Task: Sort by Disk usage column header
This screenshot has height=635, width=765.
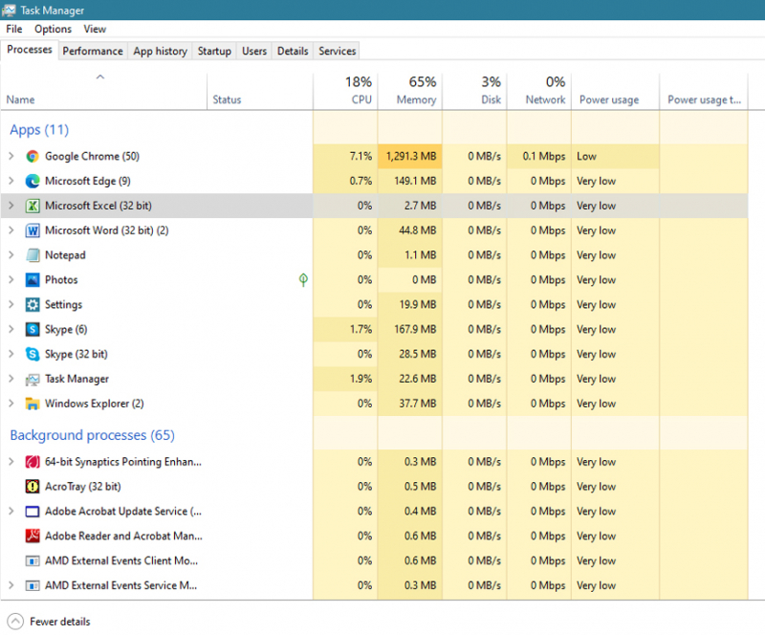Action: click(x=474, y=91)
